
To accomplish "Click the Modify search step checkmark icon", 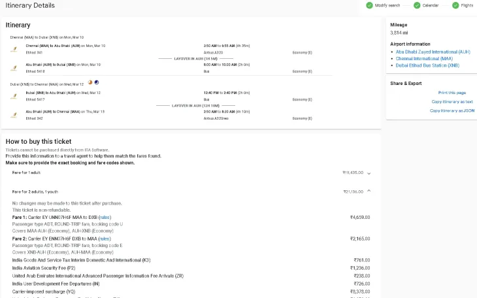I will 370,5.
